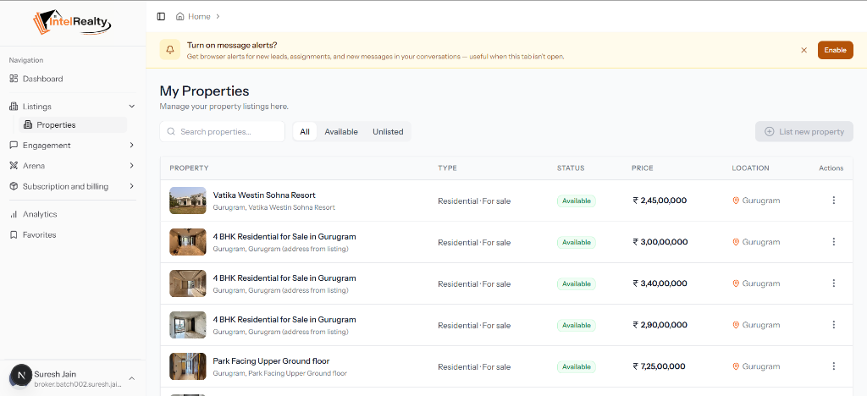Screen dimensions: 867x396
Task: Click the Suresh Jain profile avatar
Action: click(21, 375)
